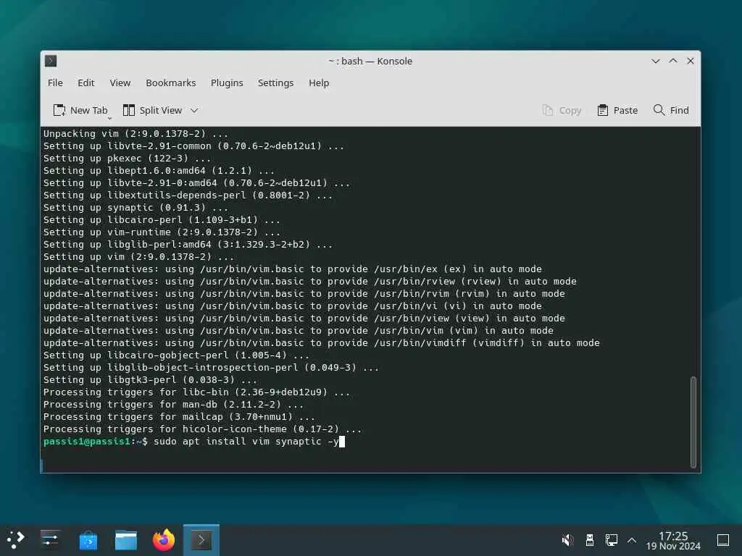This screenshot has height=556, width=742.
Task: Open the Help menu
Action: 319,83
